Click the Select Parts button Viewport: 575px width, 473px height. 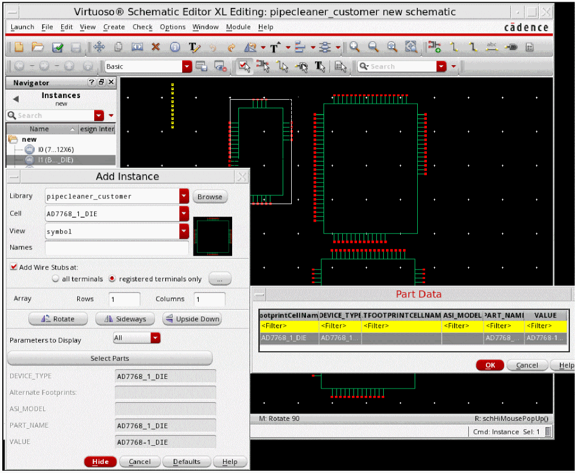pyautogui.click(x=110, y=358)
